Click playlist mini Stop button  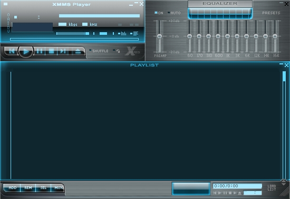230,193
